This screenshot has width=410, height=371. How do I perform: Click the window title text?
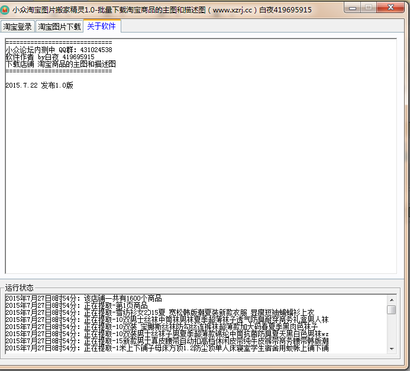tap(162, 10)
